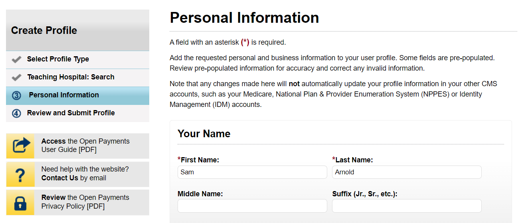The height and width of the screenshot is (223, 522).
Task: Click the step 4 circle icon
Action: (x=16, y=113)
